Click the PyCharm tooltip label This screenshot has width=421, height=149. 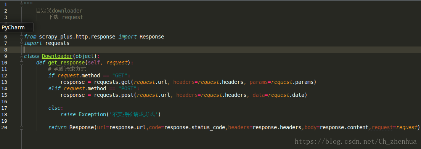13,27
